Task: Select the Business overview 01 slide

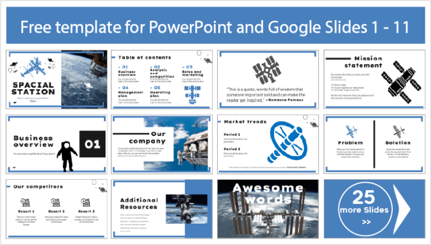Action: [57, 144]
